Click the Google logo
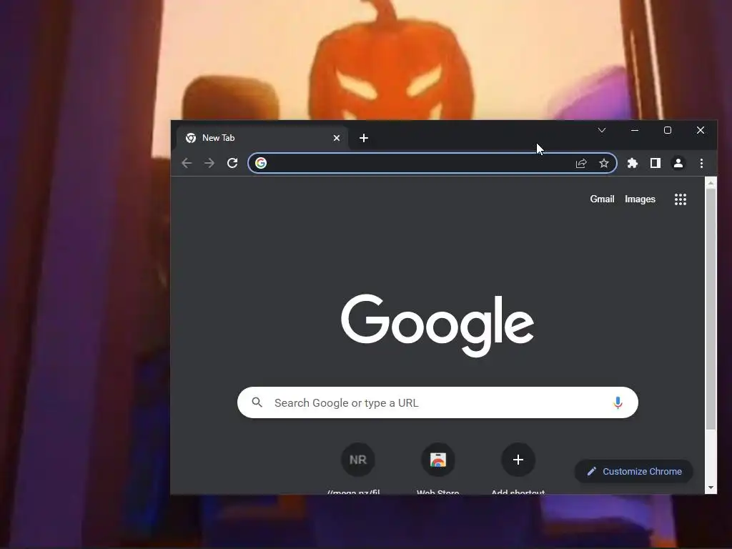732x549 pixels. coord(437,325)
